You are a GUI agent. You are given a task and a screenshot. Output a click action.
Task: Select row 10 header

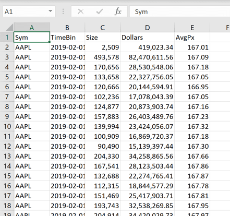tap(7, 126)
